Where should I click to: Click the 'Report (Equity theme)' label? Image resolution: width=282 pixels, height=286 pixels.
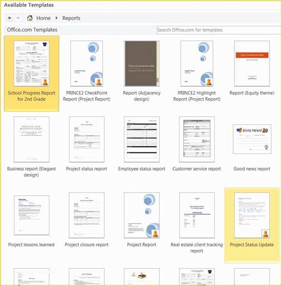coord(252,93)
